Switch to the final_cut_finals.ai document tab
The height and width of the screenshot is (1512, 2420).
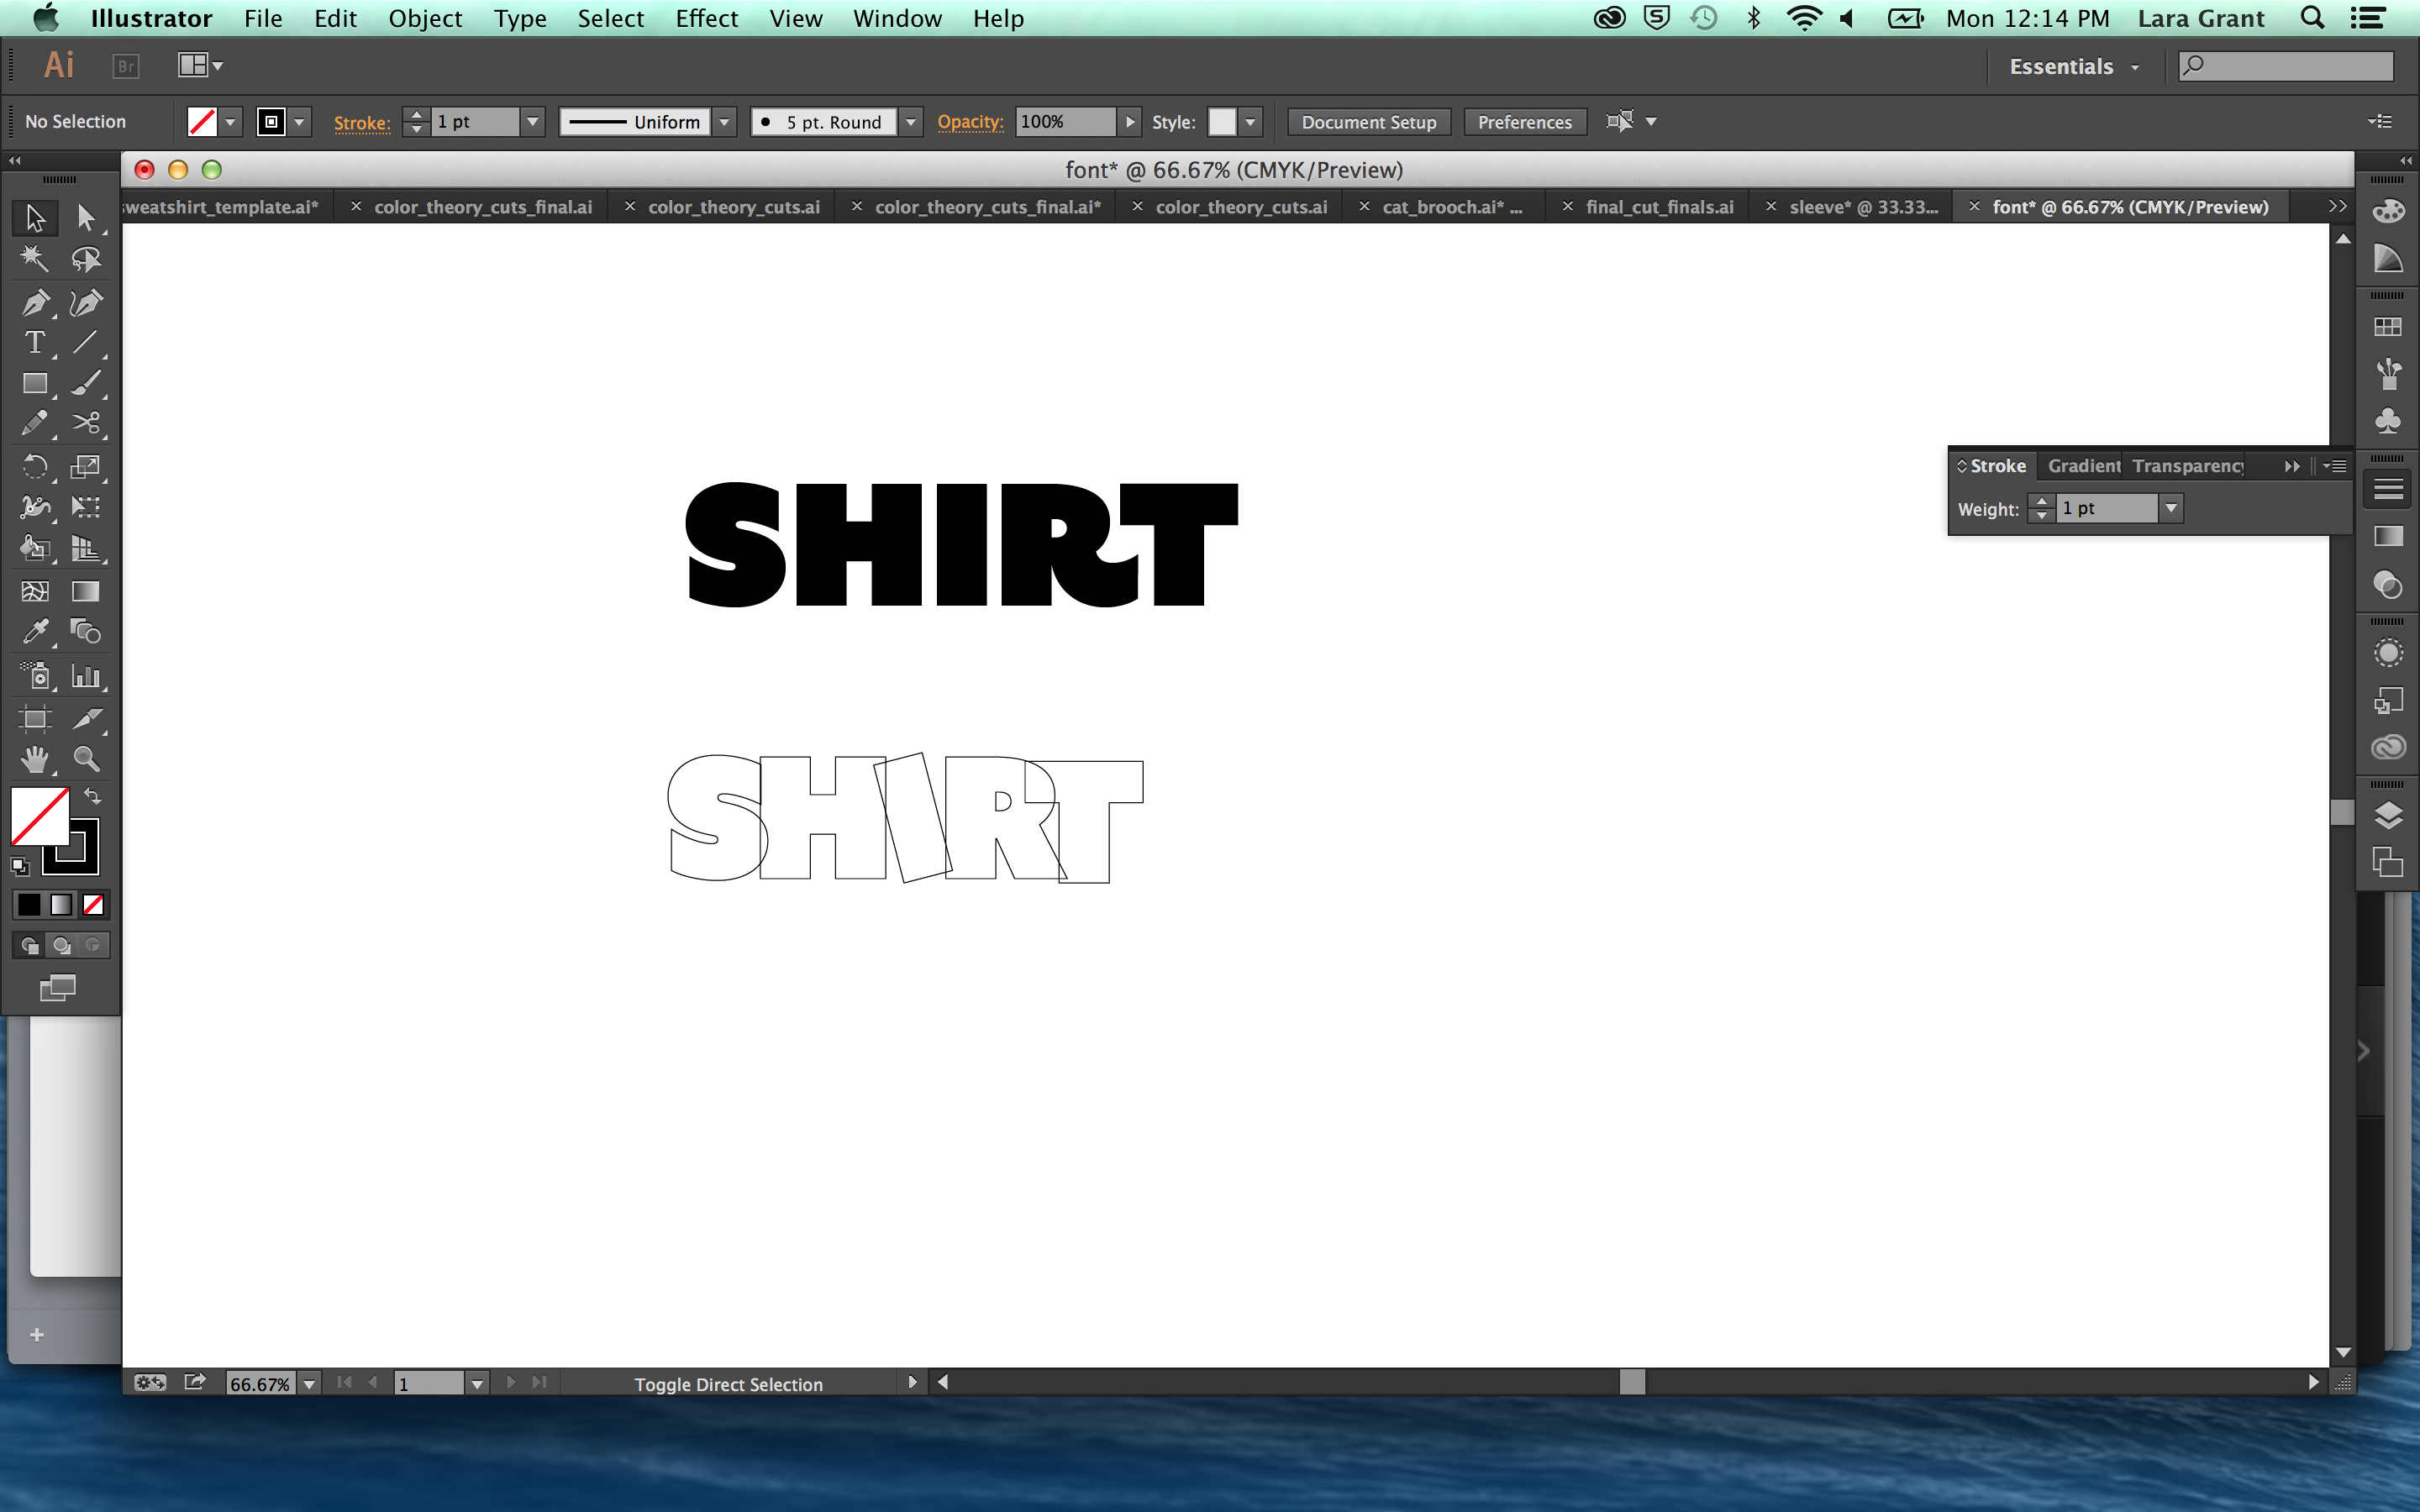point(1659,207)
